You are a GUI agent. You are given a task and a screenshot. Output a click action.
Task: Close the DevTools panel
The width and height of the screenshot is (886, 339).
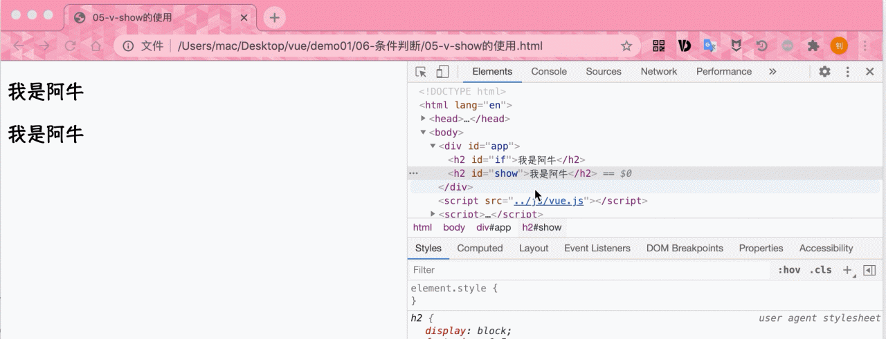click(x=870, y=72)
